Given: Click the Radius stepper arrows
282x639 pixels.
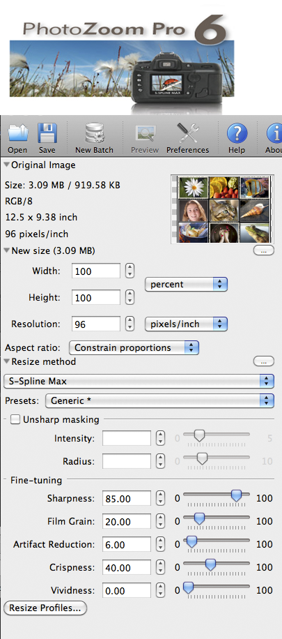Looking at the screenshot, I should click(x=161, y=461).
